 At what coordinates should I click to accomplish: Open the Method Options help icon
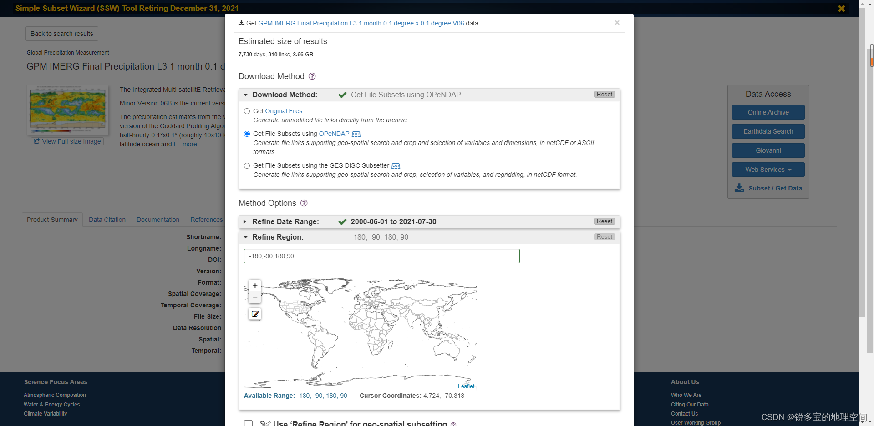(304, 203)
